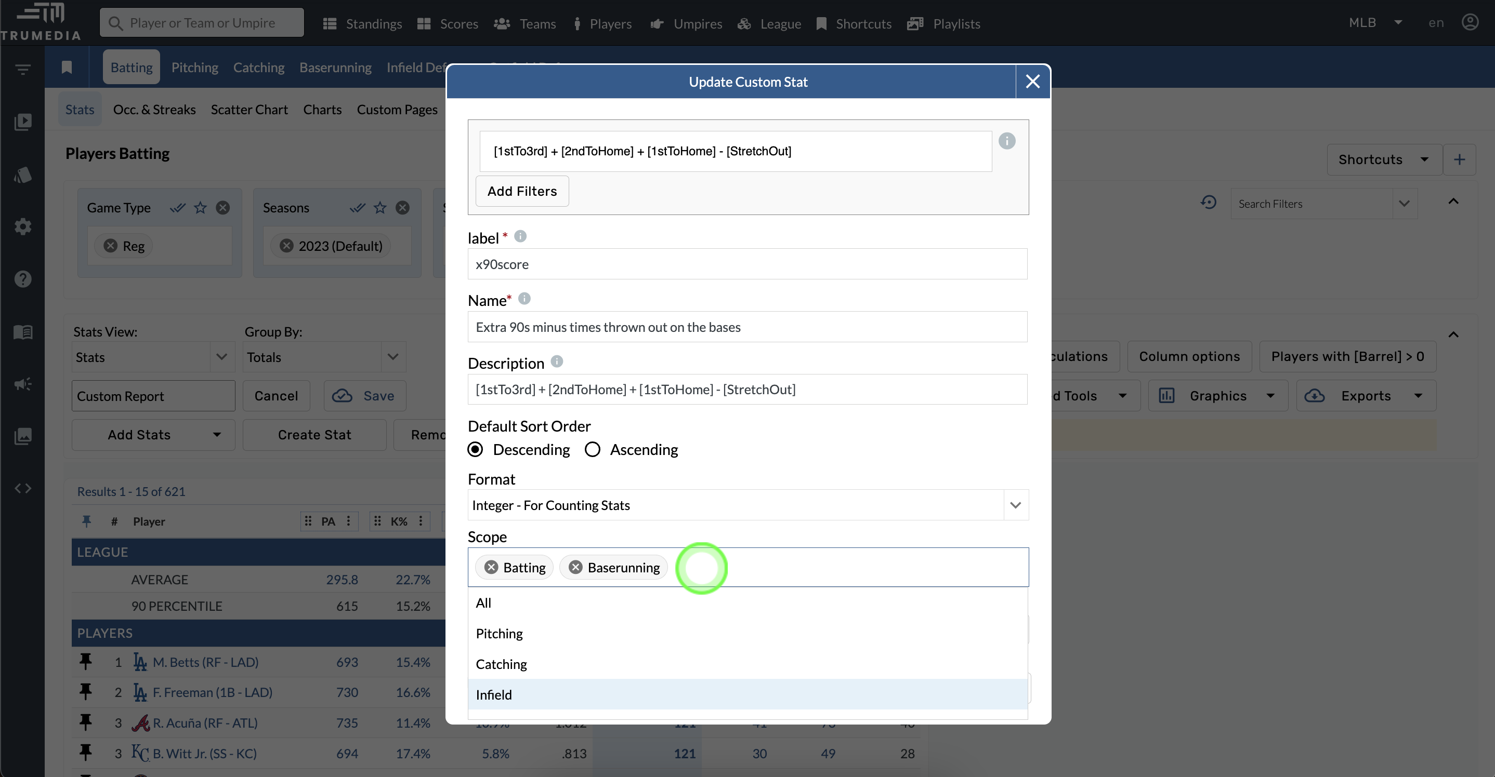Click Add Filters button
Screen dimensions: 1495x777
(x=522, y=191)
